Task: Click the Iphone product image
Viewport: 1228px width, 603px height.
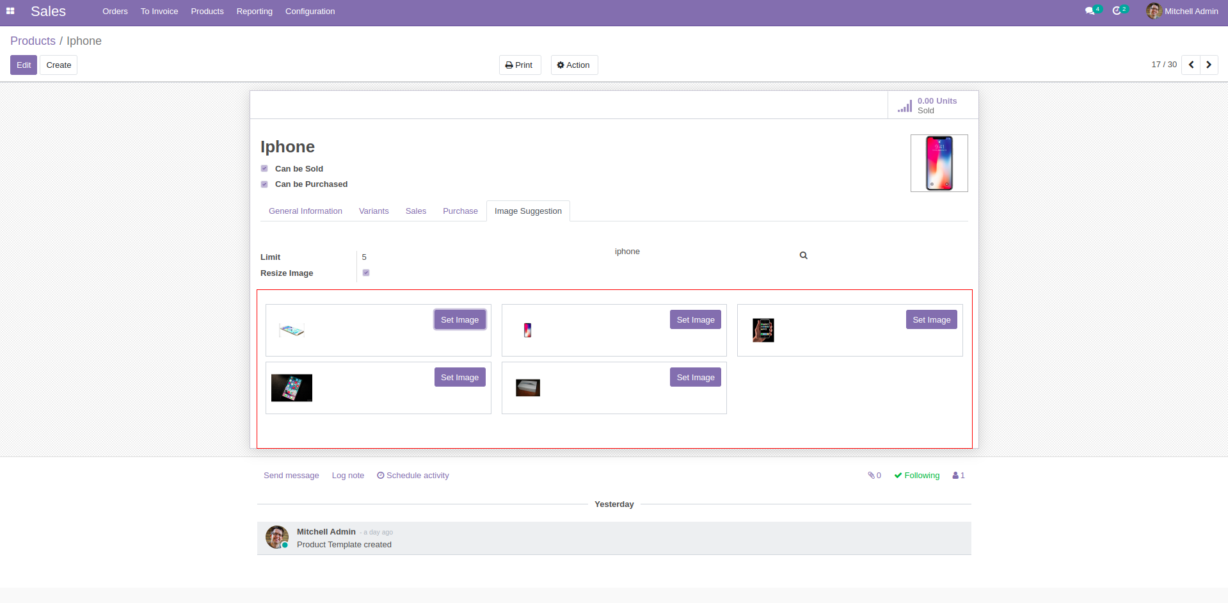Action: [939, 163]
